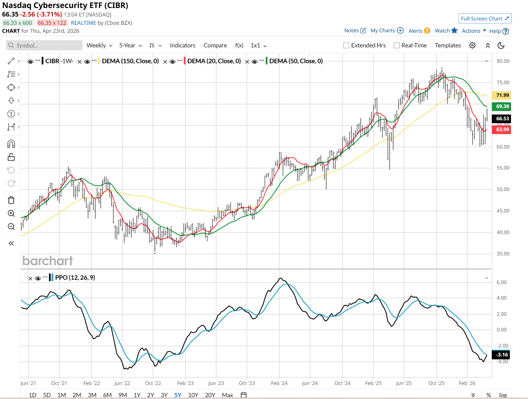This screenshot has height=399, width=528.
Task: Toggle dark mode moon icon
Action: coord(501,45)
